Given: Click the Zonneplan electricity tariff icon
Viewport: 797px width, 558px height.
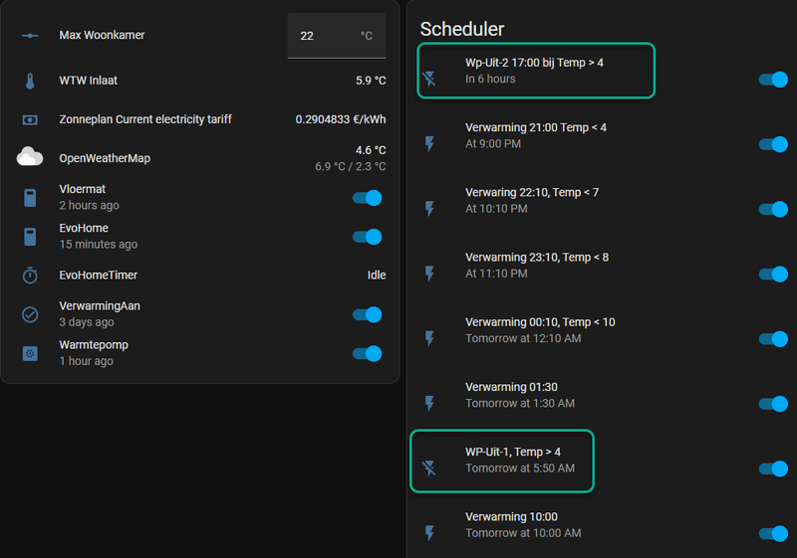Looking at the screenshot, I should 30,119.
